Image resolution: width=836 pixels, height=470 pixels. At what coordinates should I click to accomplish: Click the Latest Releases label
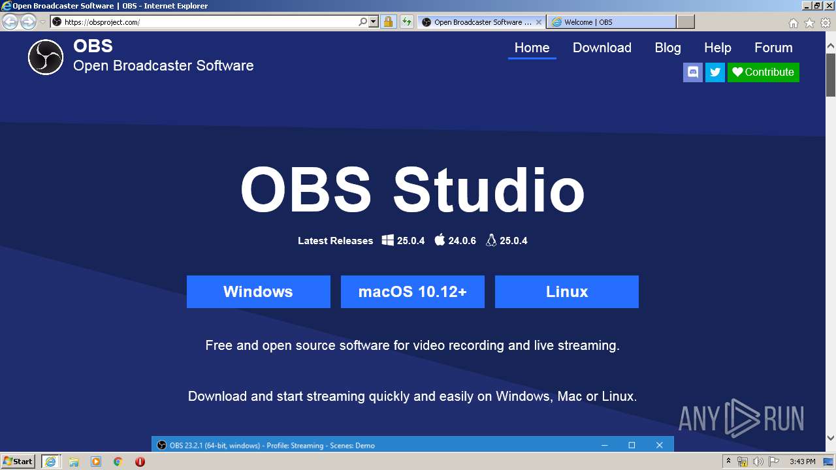click(335, 241)
